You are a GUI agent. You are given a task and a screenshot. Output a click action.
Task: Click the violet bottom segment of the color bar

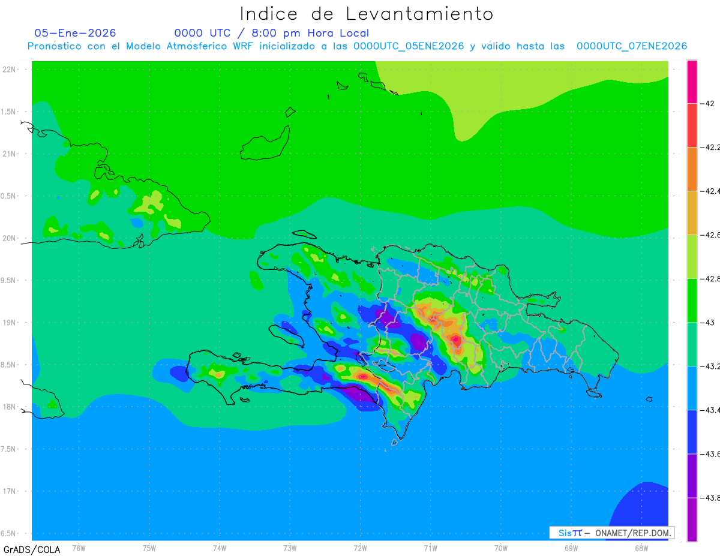click(x=692, y=519)
